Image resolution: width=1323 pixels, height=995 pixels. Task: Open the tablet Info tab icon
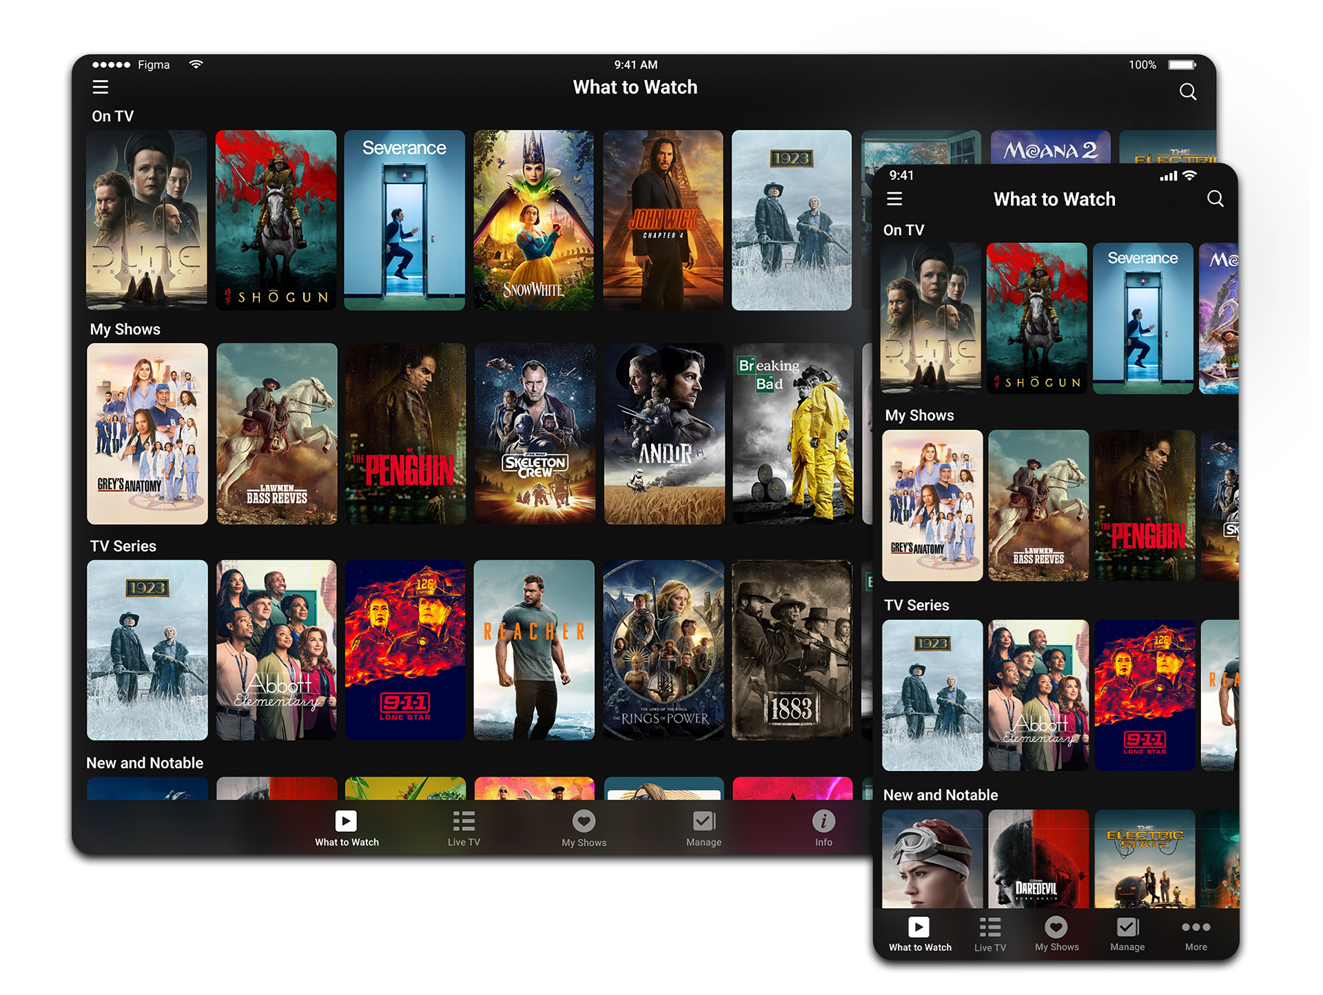click(823, 821)
